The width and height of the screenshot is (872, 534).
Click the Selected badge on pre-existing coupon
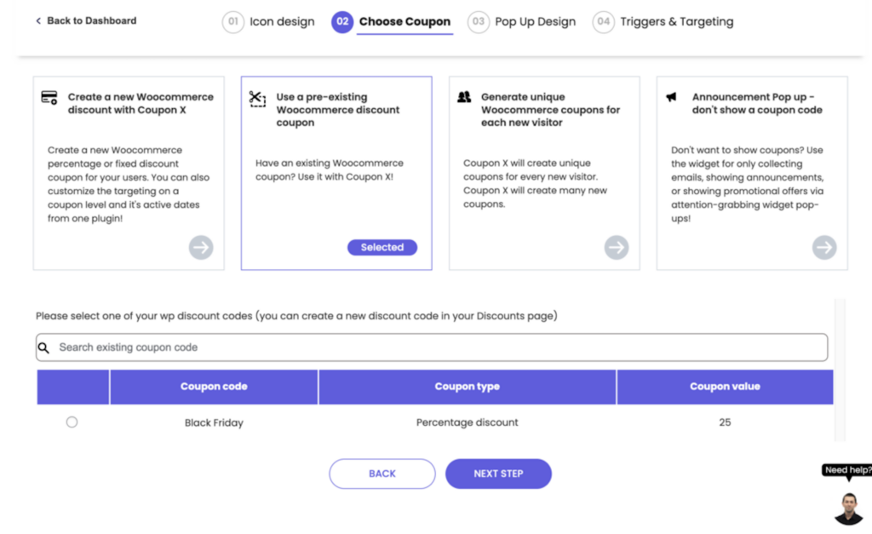pyautogui.click(x=382, y=248)
